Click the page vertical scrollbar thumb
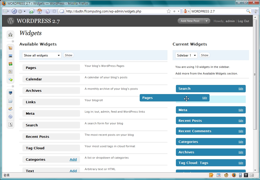The width and height of the screenshot is (260, 180). (255, 74)
